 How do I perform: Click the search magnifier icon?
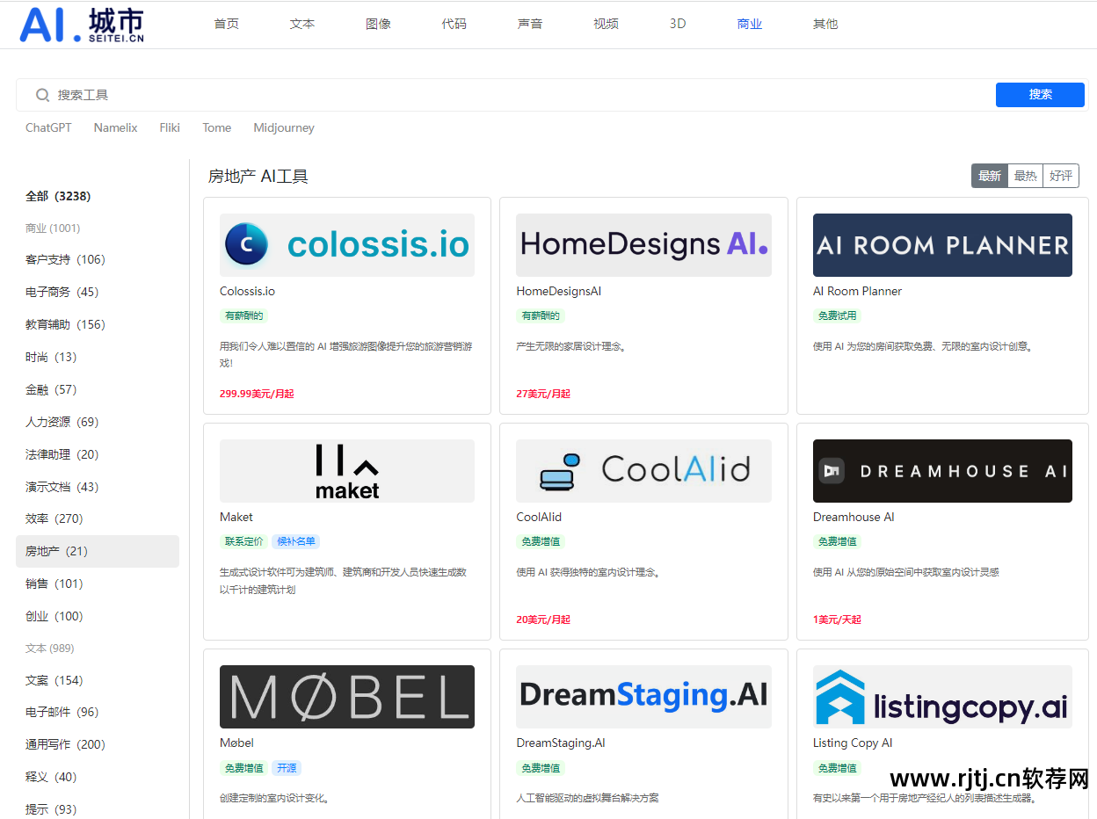(x=42, y=95)
